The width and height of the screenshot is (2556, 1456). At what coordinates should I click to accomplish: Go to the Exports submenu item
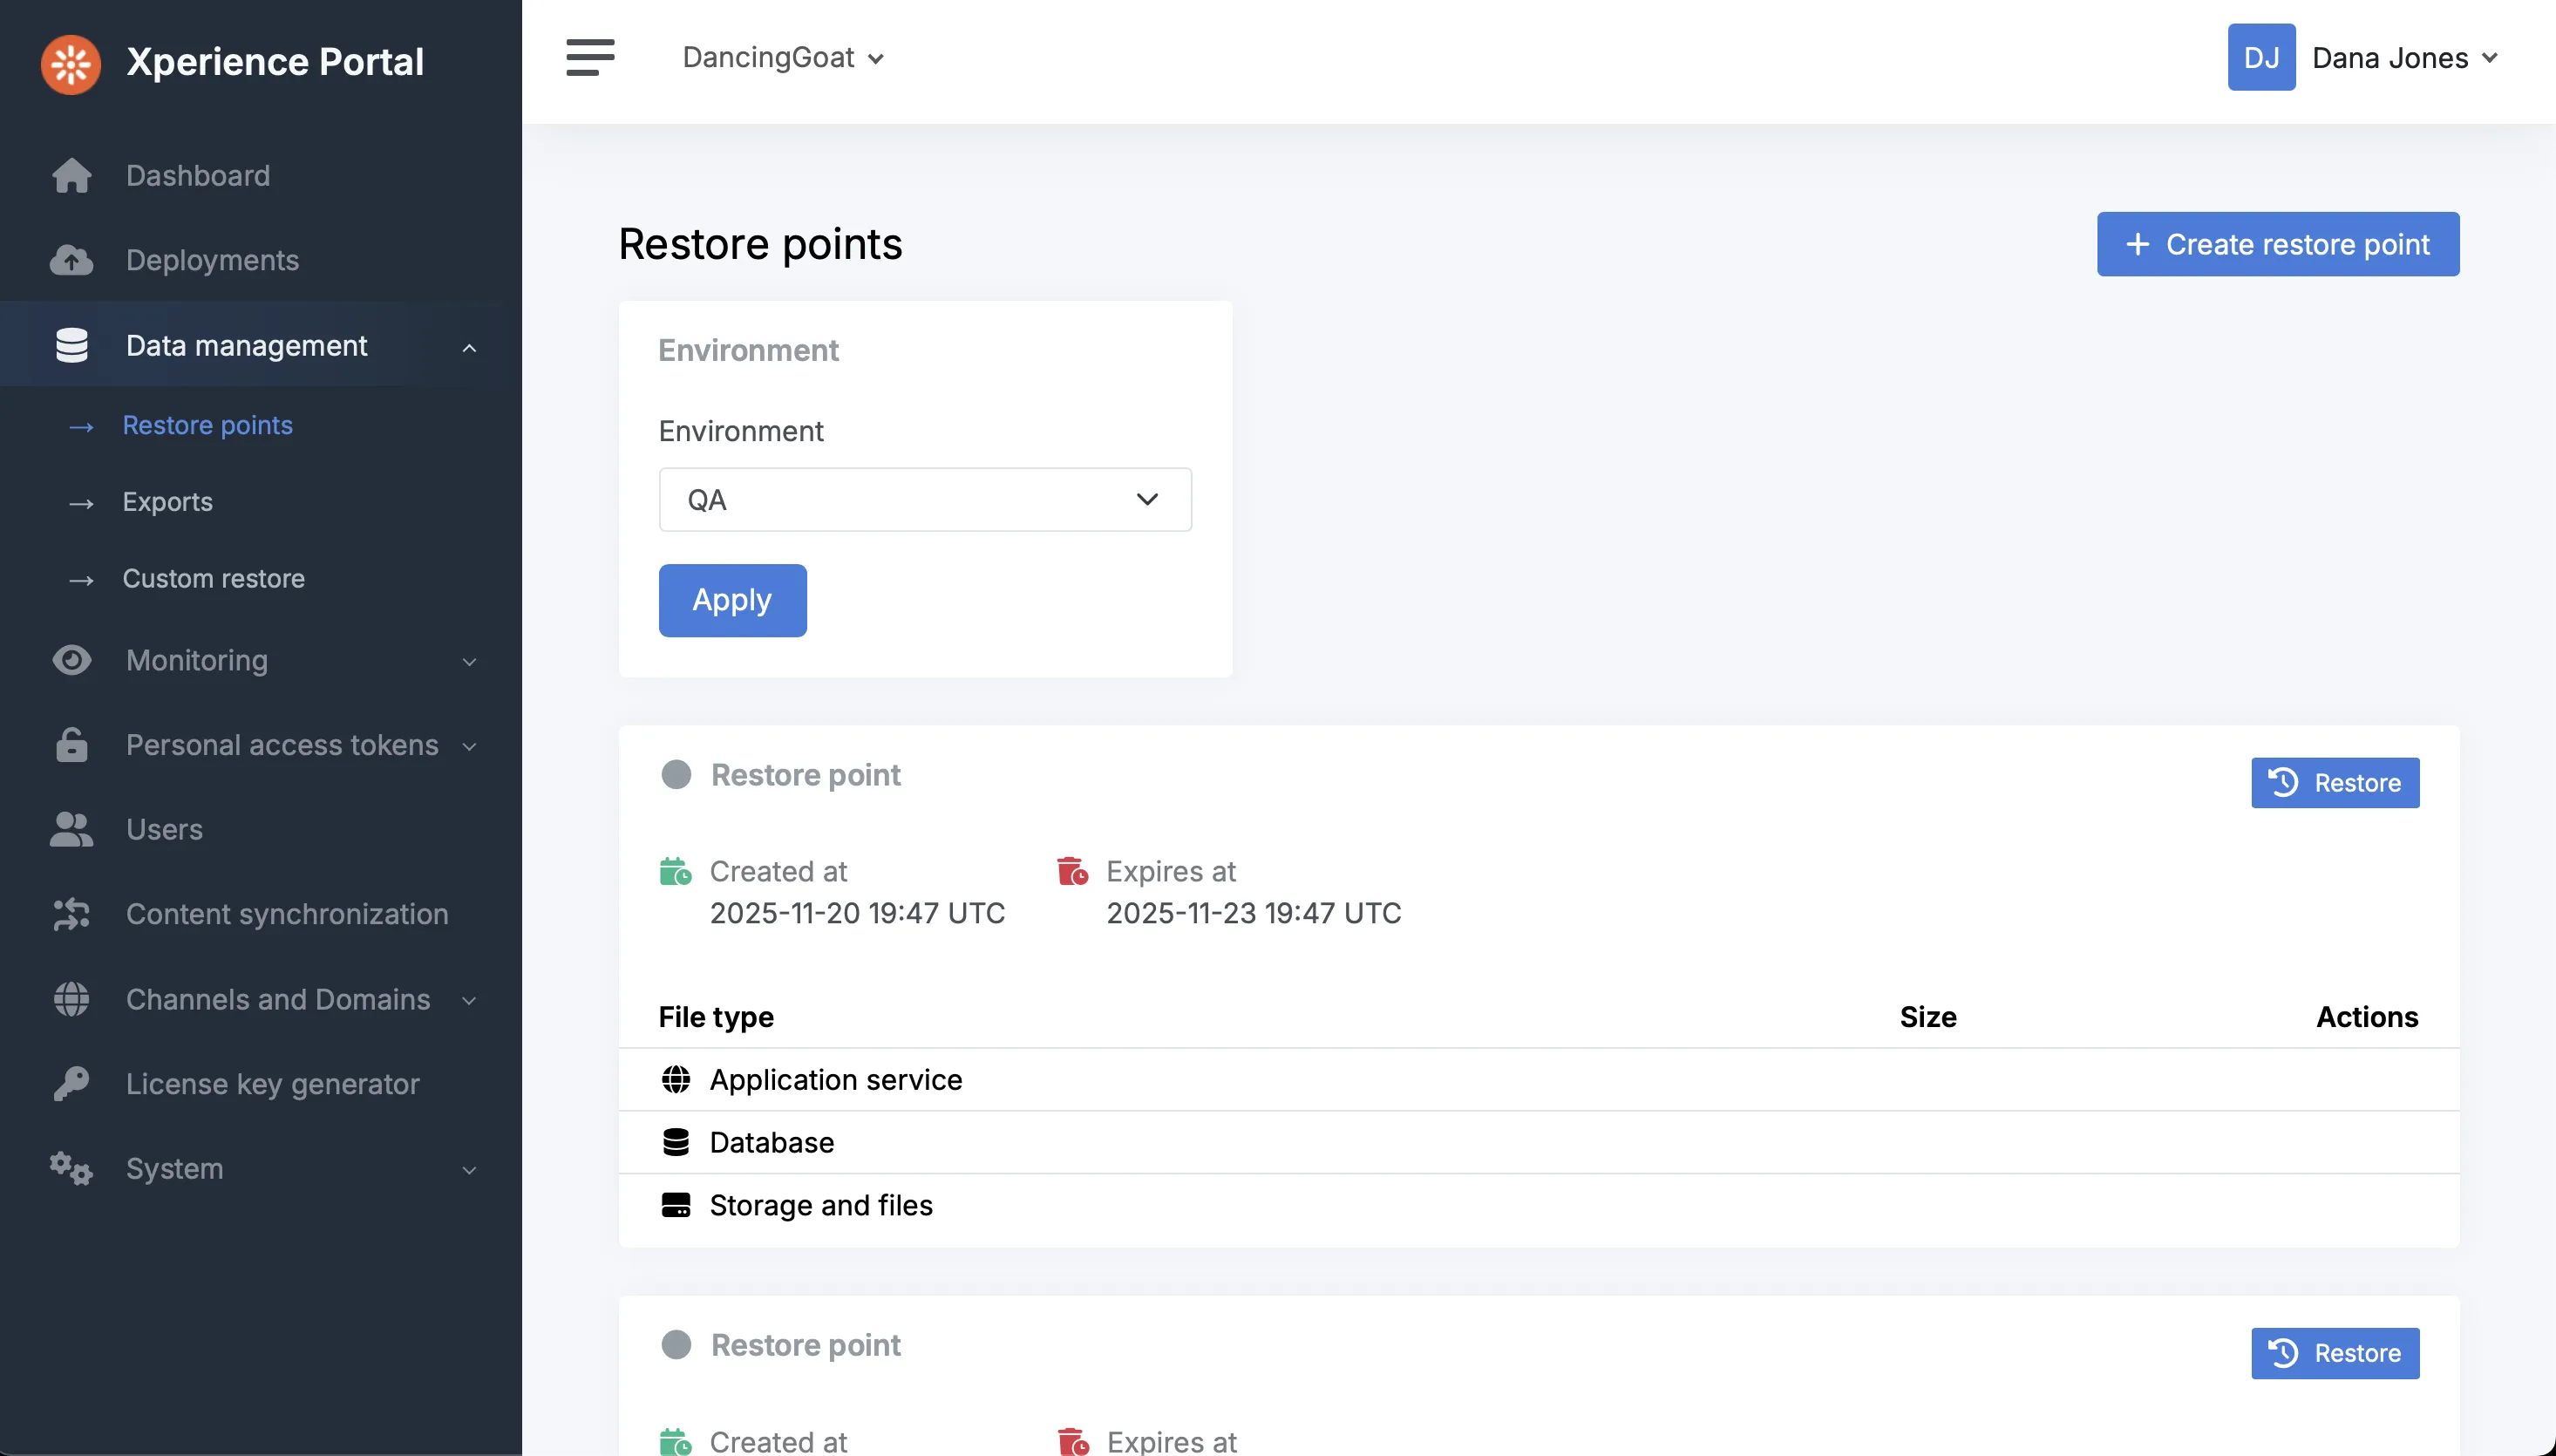[x=167, y=502]
